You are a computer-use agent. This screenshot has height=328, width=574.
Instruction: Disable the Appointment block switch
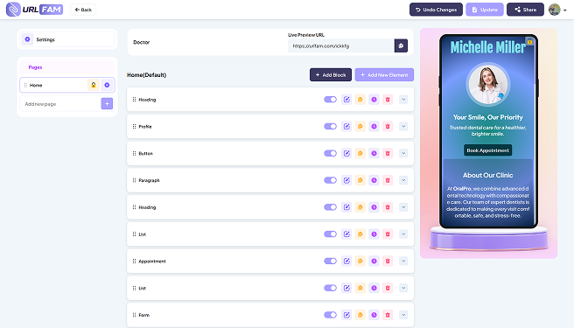click(x=330, y=261)
